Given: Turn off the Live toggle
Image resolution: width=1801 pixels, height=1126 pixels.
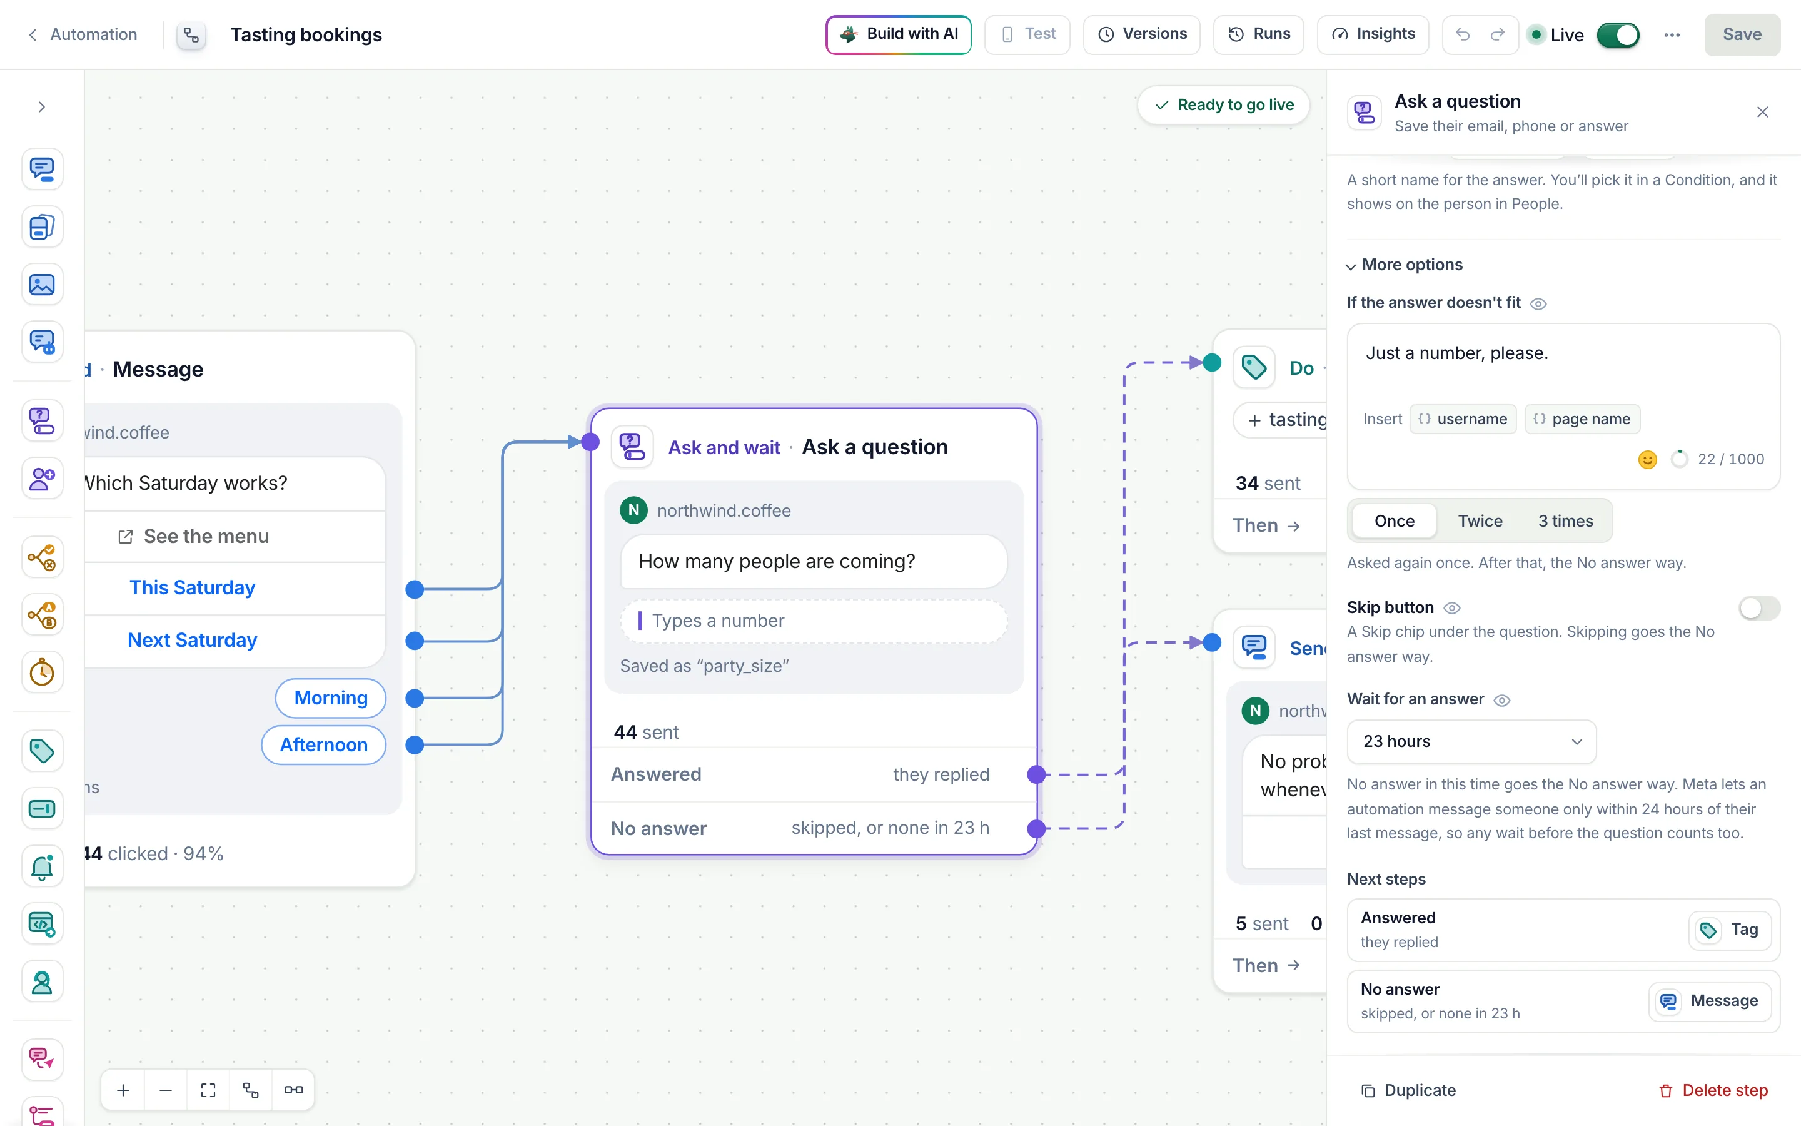Looking at the screenshot, I should click(x=1618, y=35).
